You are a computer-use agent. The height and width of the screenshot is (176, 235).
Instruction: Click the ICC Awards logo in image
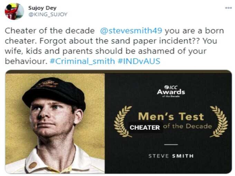click(171, 91)
